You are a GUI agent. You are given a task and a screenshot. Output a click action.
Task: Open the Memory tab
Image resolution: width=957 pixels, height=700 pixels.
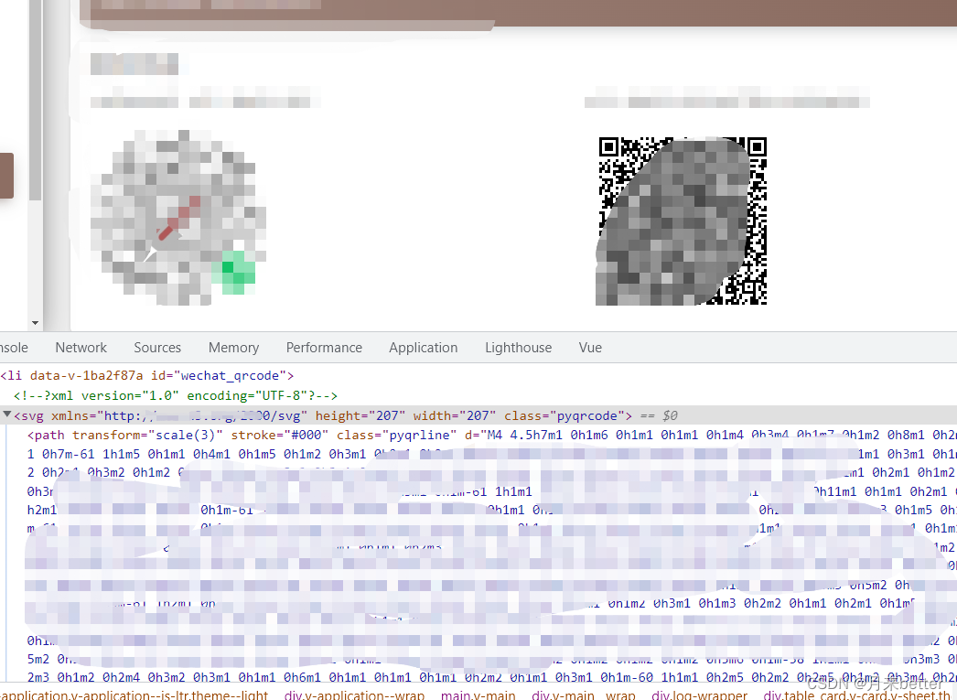click(x=233, y=347)
